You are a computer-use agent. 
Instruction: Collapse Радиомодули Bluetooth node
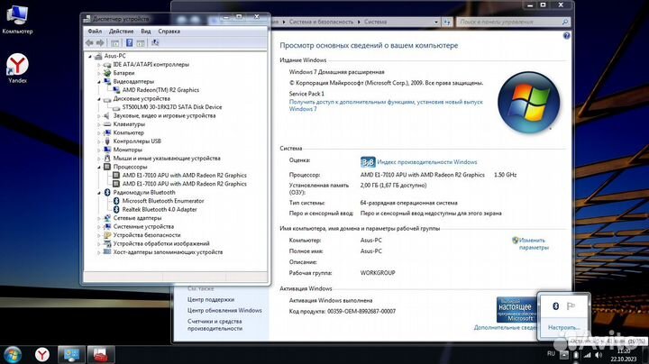(x=99, y=193)
